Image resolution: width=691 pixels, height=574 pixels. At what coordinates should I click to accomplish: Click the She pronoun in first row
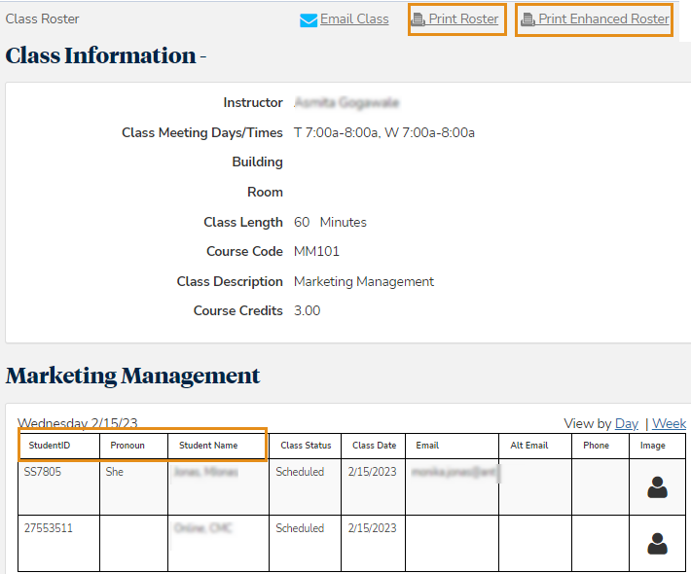click(x=115, y=472)
